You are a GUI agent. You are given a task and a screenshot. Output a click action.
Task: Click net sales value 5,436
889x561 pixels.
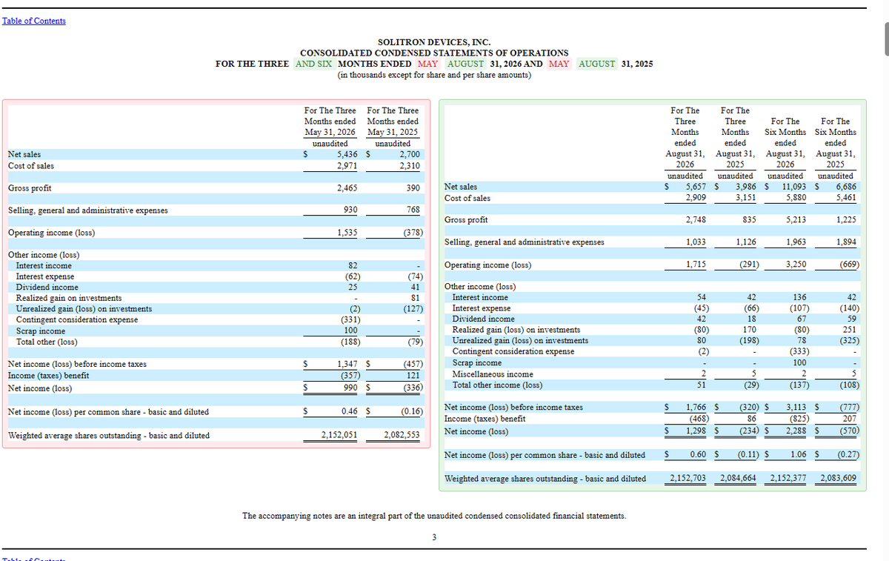(347, 154)
